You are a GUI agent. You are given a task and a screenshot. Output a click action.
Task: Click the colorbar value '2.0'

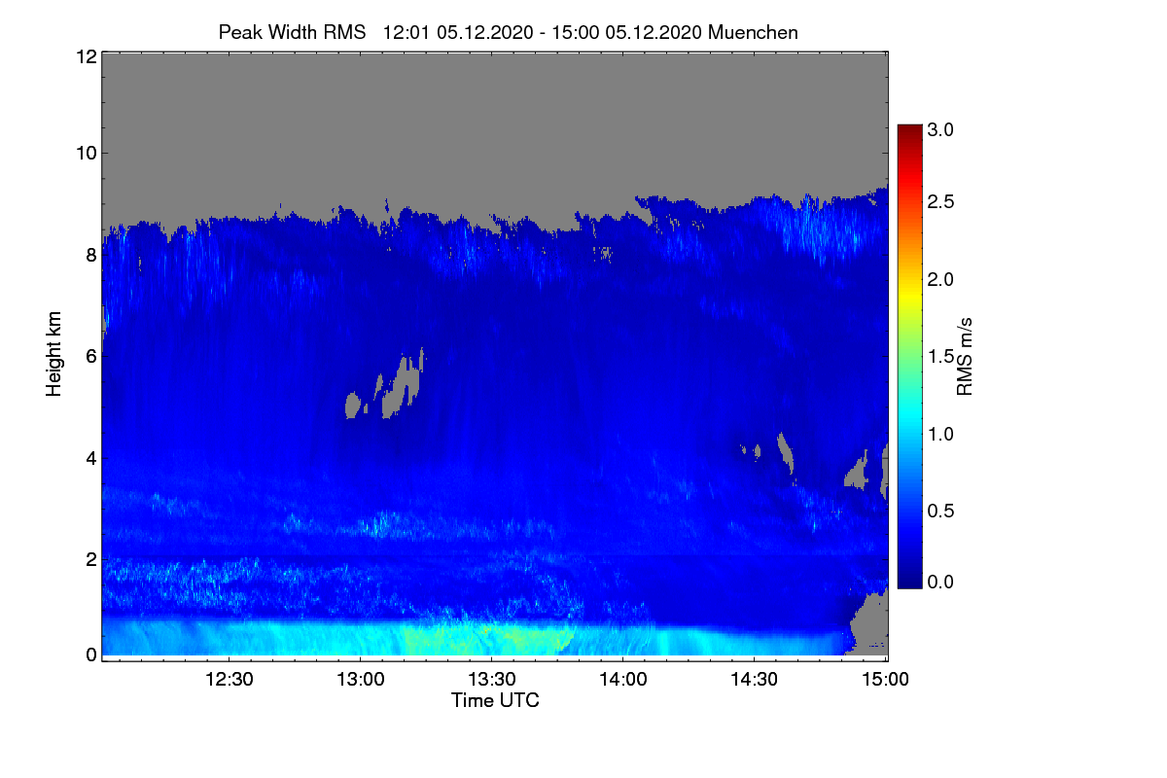pyautogui.click(x=940, y=280)
